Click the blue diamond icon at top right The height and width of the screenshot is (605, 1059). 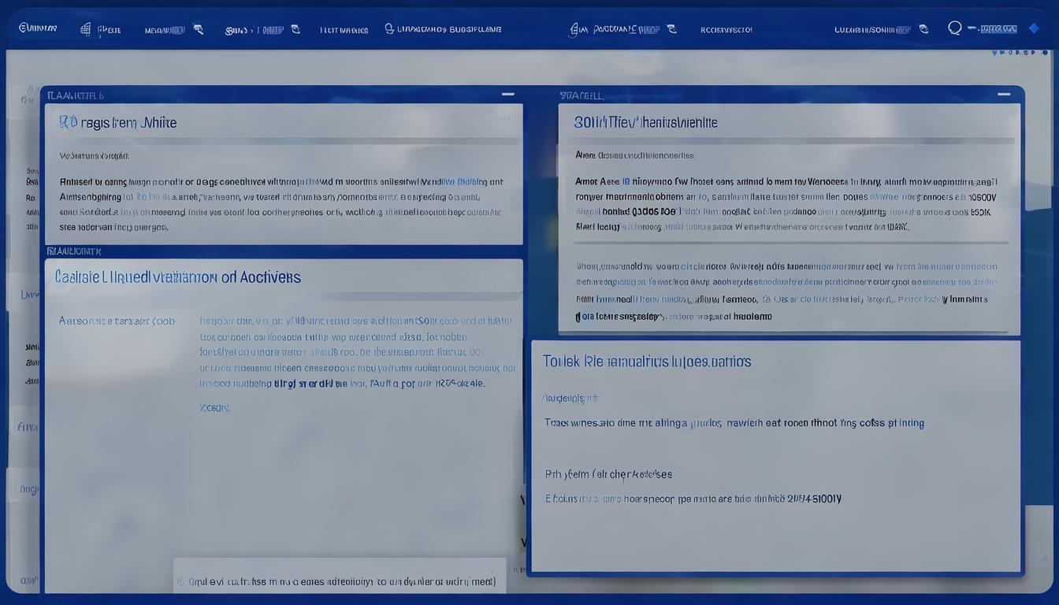pyautogui.click(x=1034, y=28)
